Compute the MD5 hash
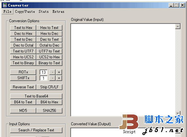187x137 pixels. coord(23,111)
